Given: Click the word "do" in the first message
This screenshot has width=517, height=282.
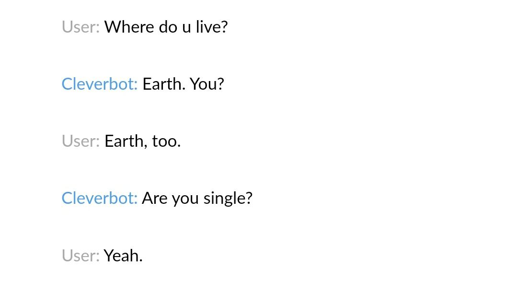Looking at the screenshot, I should [x=168, y=27].
